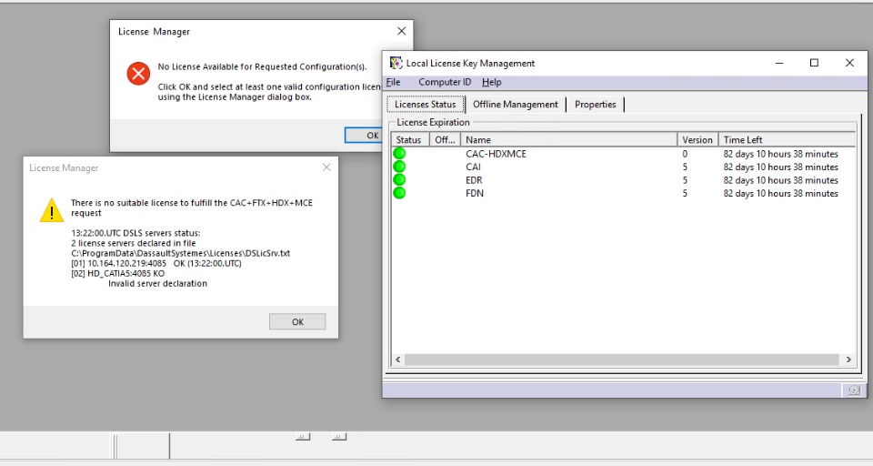This screenshot has height=466, width=873.
Task: Sort by the Status column header
Action: point(408,139)
